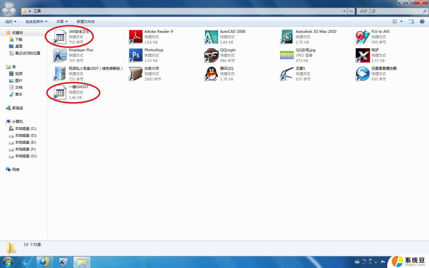Screen dimensions: 429x268
Task: Select the QQLogin shortcut icon
Action: 212,55
